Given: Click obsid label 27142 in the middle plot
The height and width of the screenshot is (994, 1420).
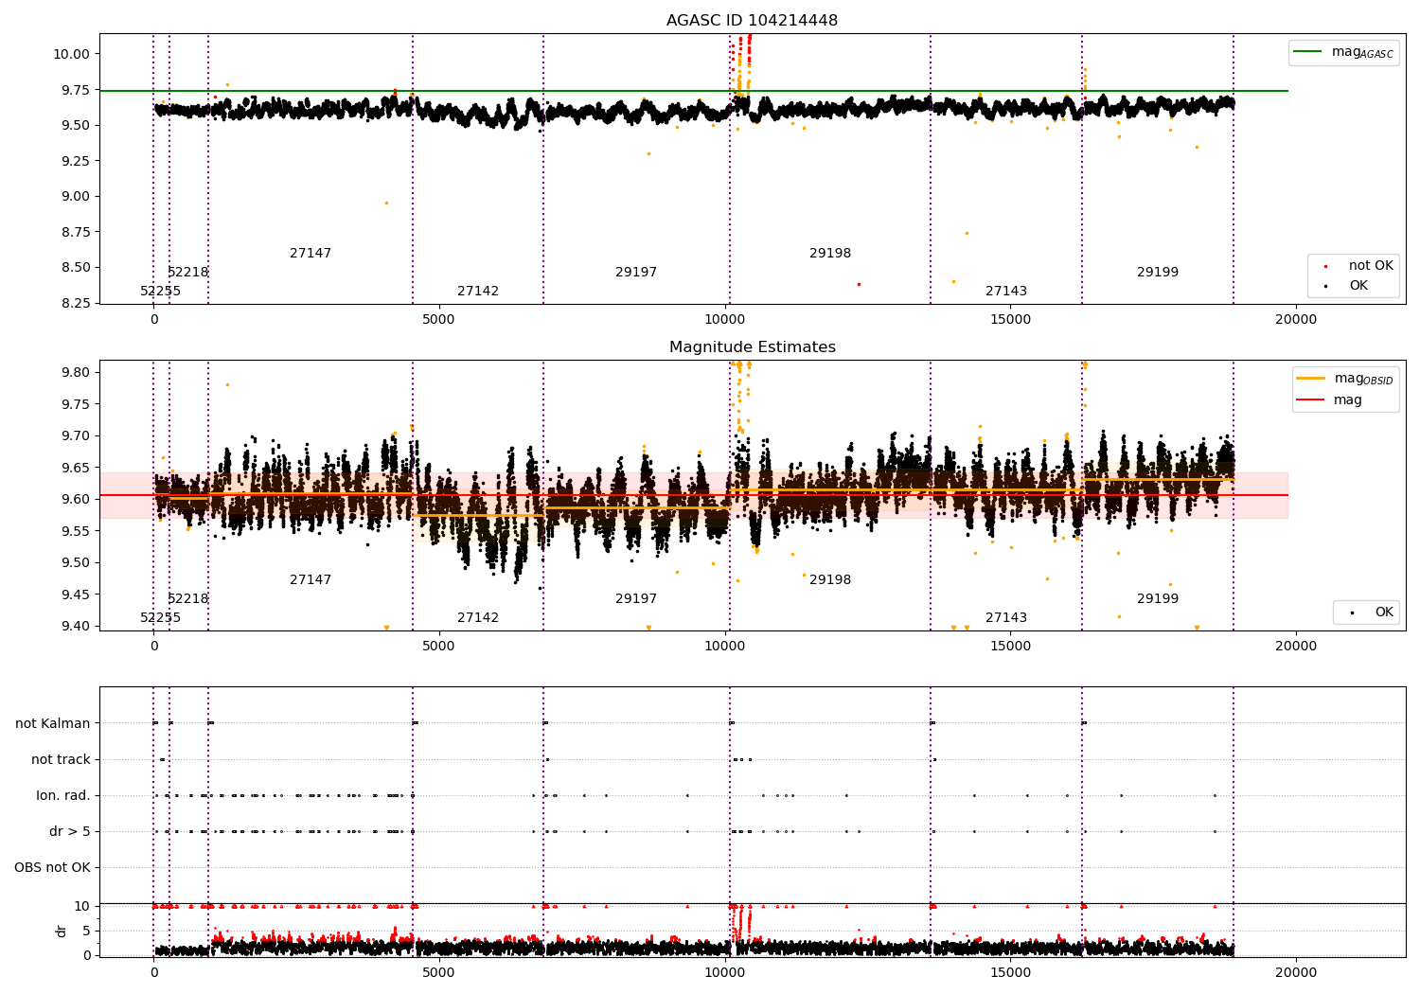Looking at the screenshot, I should [x=478, y=617].
